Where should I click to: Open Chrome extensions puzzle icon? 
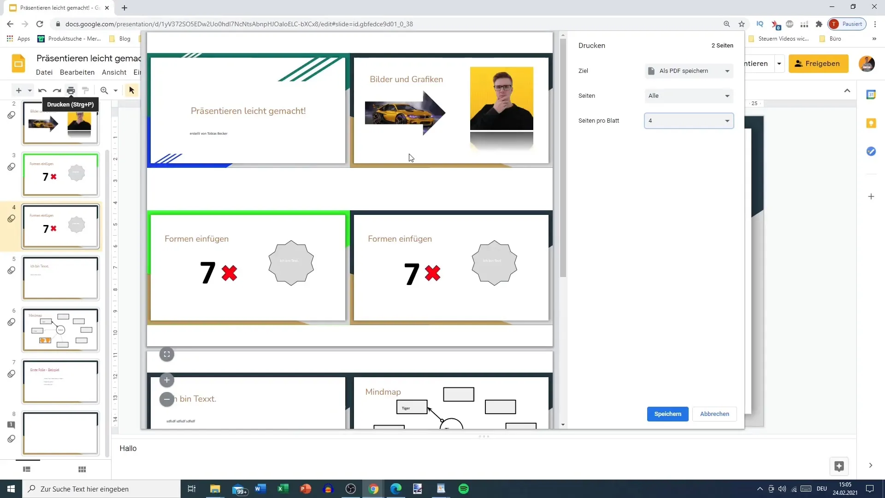(819, 24)
